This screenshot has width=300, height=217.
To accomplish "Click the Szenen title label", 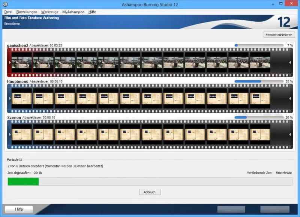I will pyautogui.click(x=14, y=117).
